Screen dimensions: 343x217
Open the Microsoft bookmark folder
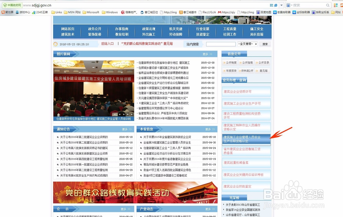coord(91,12)
